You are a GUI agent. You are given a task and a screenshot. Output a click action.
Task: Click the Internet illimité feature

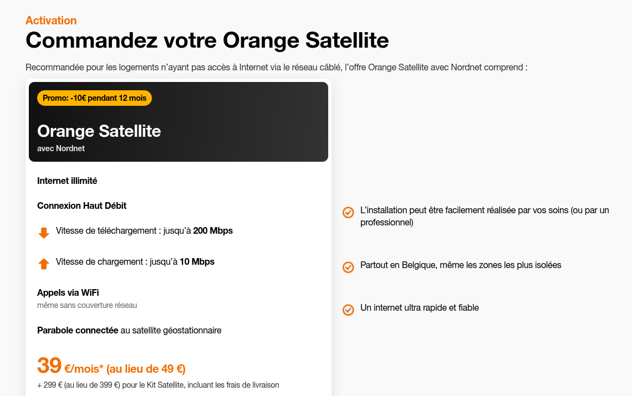tap(67, 181)
